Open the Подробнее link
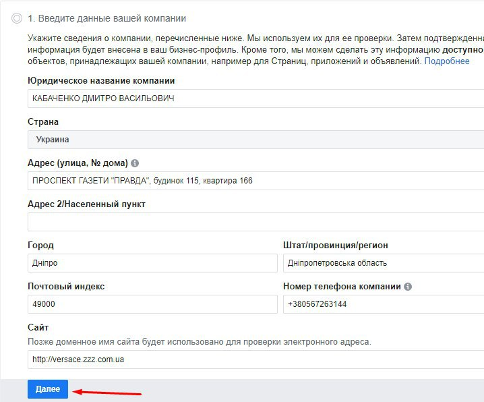The image size is (484, 402). click(447, 61)
